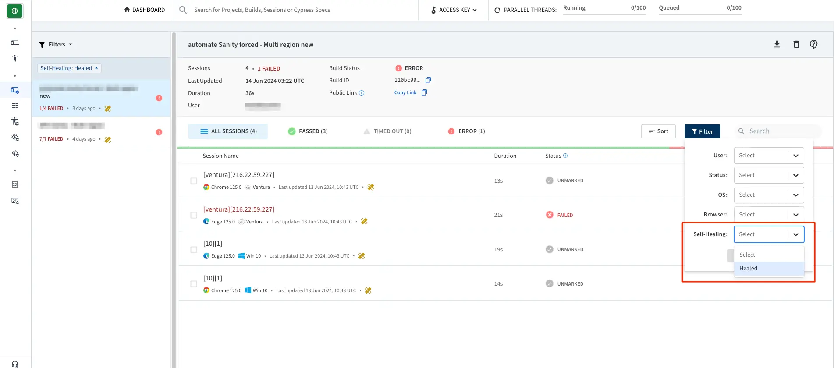This screenshot has width=834, height=368.
Task: Tick the checkbox for Chrome Win 10 session
Action: coord(194,284)
